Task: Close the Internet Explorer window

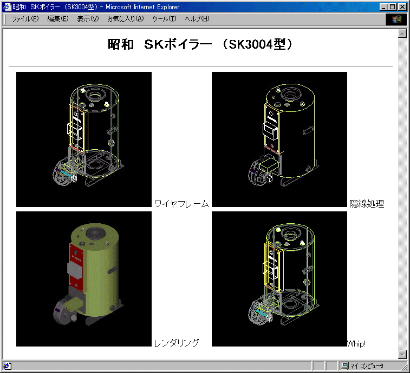Action: (x=402, y=7)
